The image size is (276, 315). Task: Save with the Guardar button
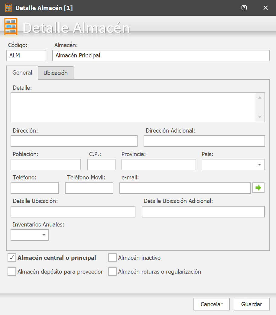tap(252, 304)
